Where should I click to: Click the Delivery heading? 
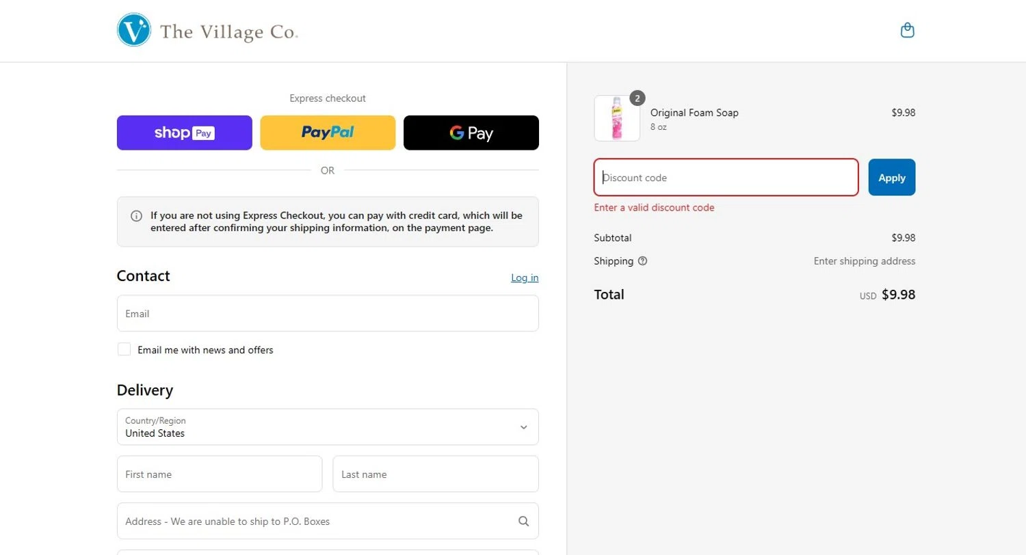[145, 390]
